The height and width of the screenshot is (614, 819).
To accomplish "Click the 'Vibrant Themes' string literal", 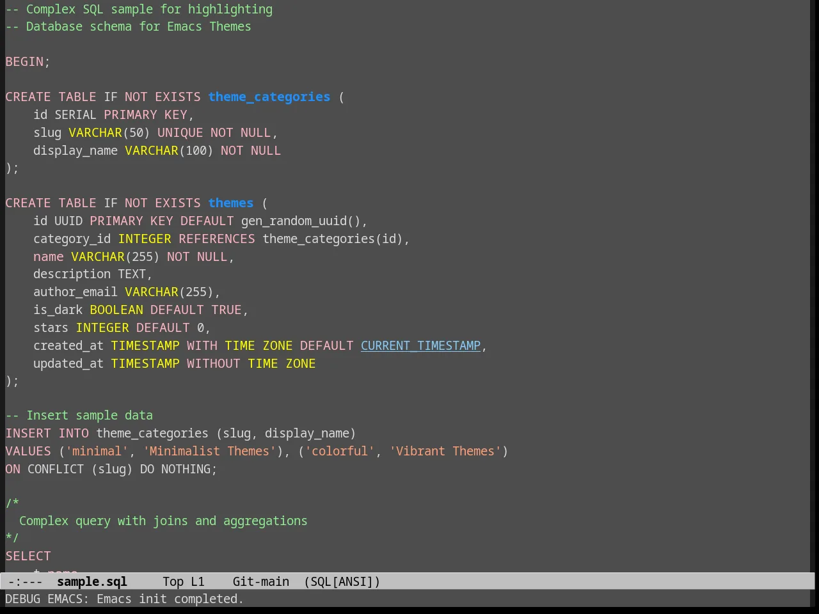I will click(445, 451).
